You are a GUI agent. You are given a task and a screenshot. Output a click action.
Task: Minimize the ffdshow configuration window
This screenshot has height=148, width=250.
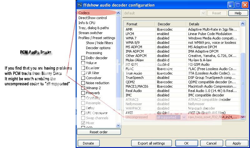tap(230, 5)
